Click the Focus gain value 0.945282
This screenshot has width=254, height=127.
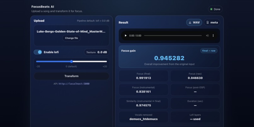[169, 58]
